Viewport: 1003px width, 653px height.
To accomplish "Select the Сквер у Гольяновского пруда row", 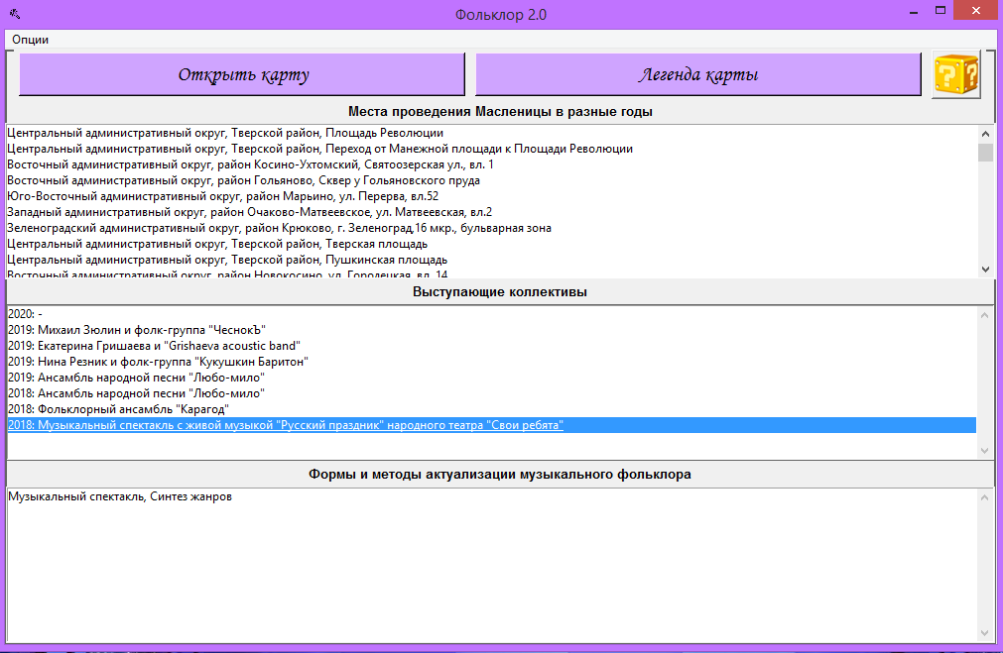I will [491, 180].
